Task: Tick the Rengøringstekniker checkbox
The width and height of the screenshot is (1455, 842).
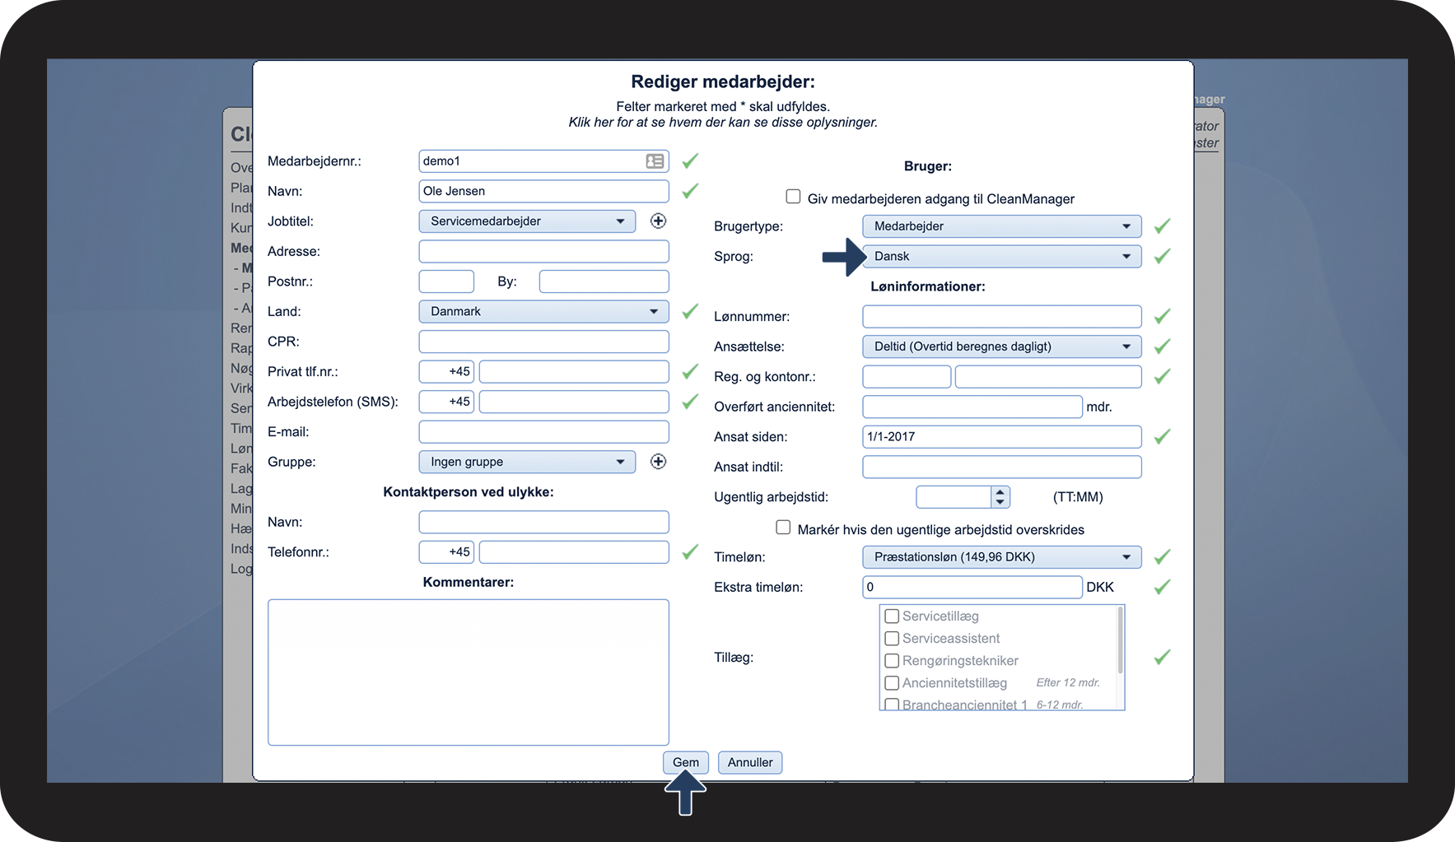Action: pyautogui.click(x=892, y=660)
